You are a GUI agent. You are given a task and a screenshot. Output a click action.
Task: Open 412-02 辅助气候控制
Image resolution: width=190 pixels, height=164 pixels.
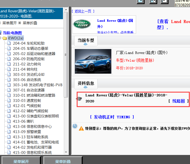[x=31, y=111]
